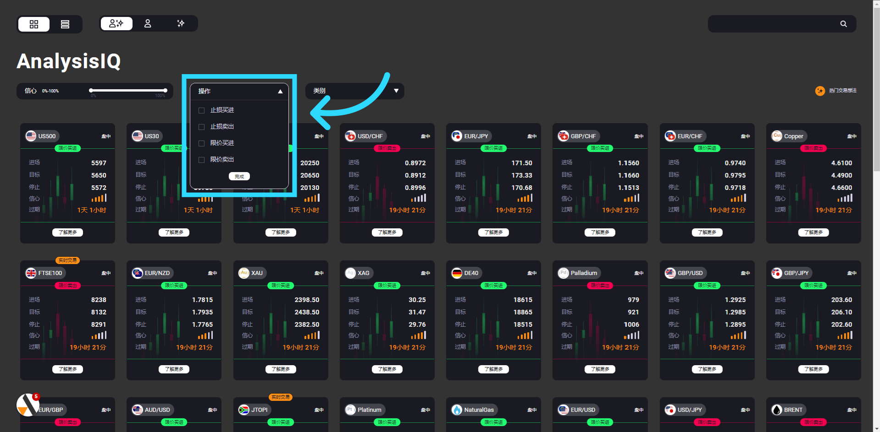
Task: Check the 止损买进 checkbox
Action: pos(201,110)
